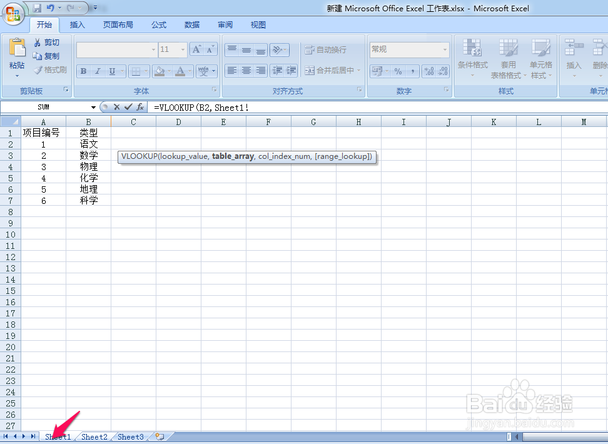Apply fill color bucket
This screenshot has height=444, width=608.
[x=160, y=71]
